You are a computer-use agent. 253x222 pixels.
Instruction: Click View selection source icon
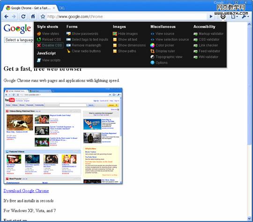(152, 39)
